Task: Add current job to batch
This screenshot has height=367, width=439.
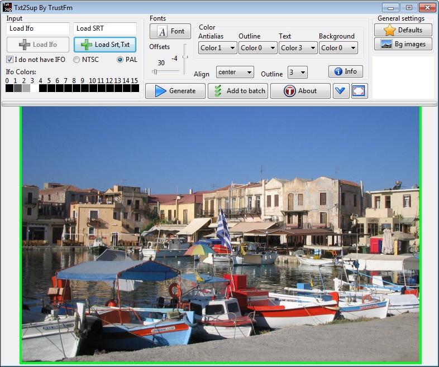Action: point(238,91)
